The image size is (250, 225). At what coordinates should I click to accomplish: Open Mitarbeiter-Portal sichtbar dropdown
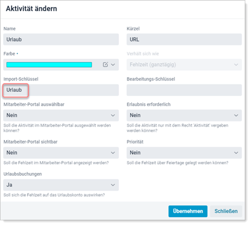pyautogui.click(x=61, y=153)
